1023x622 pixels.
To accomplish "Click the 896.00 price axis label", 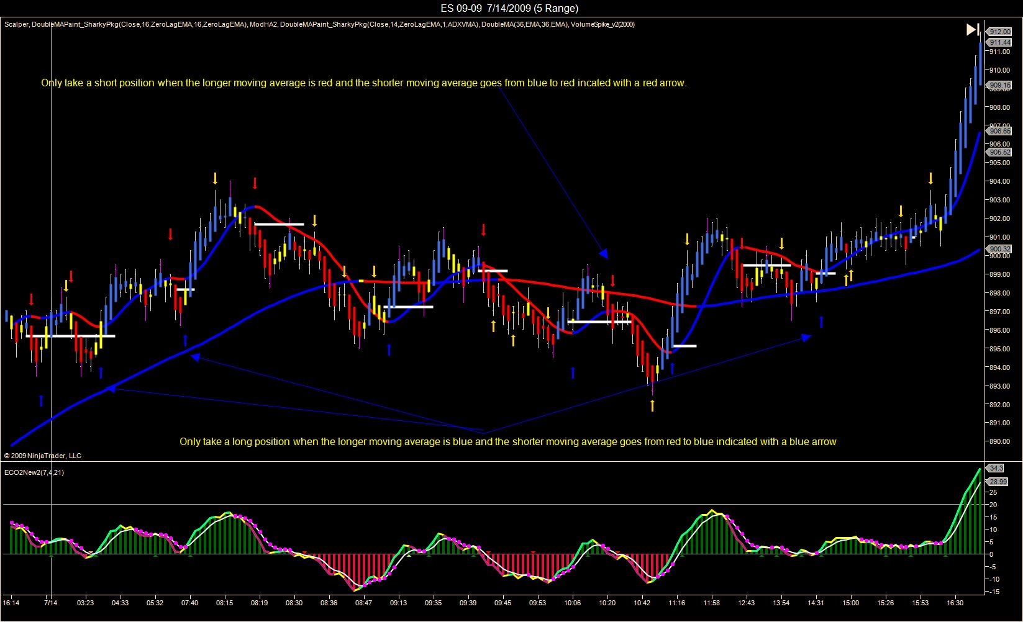I will [x=999, y=330].
